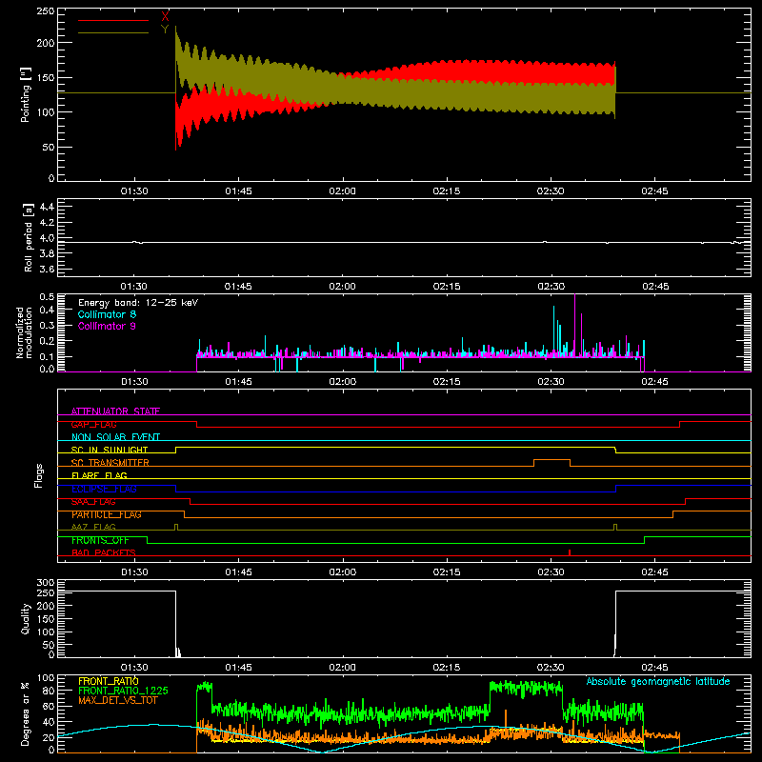762x762 pixels.
Task: Click the 02:15 tick under Roll period plot
Action: click(447, 287)
